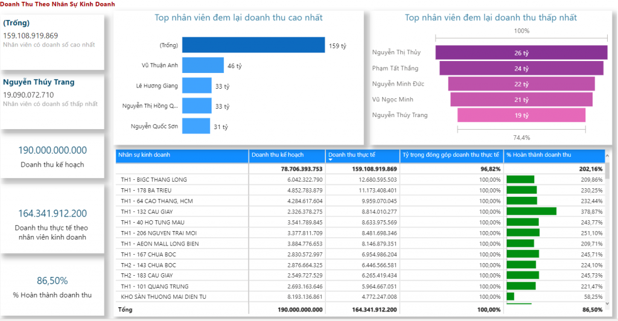Select row TH1 - BIGC THANG LONG
This screenshot has width=618, height=321.
[x=360, y=180]
